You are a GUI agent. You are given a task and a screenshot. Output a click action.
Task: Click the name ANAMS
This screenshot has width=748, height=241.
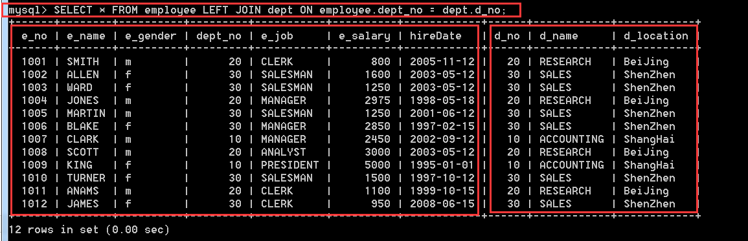click(x=83, y=191)
